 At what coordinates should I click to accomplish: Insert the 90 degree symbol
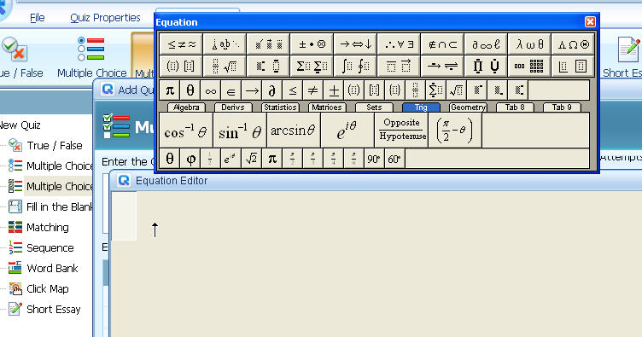[374, 159]
